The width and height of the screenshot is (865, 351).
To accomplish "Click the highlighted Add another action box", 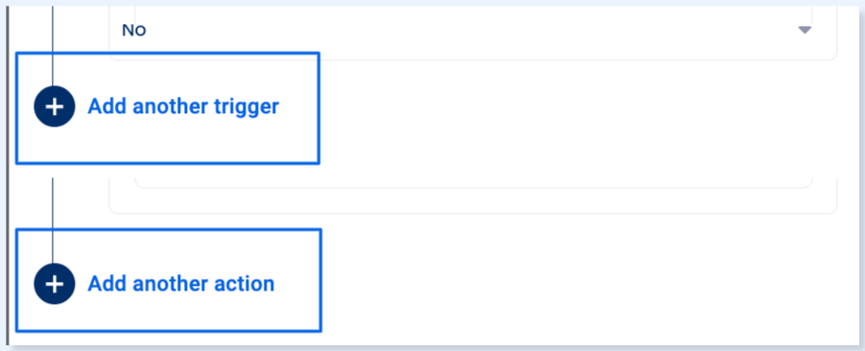I will (x=168, y=280).
